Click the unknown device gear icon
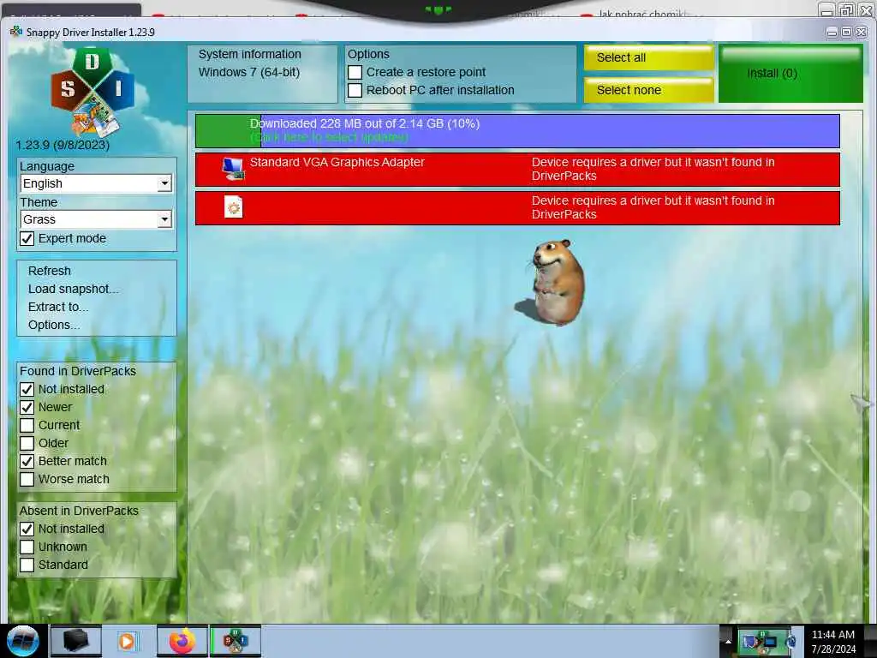This screenshot has height=658, width=877. [233, 207]
